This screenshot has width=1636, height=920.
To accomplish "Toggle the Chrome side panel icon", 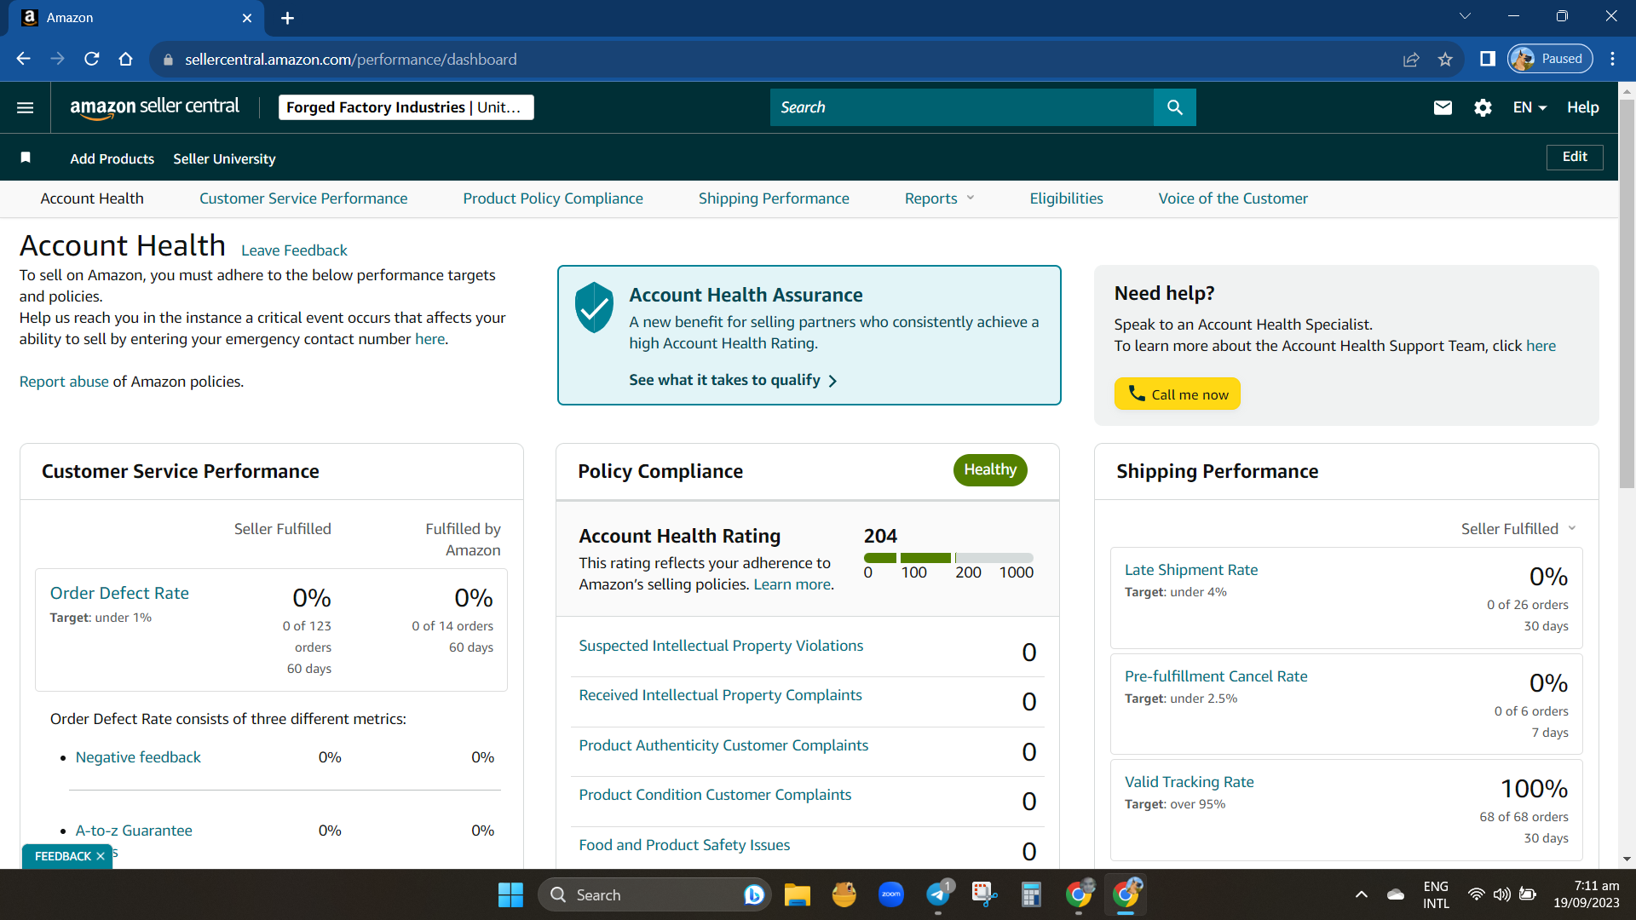I will tap(1488, 59).
